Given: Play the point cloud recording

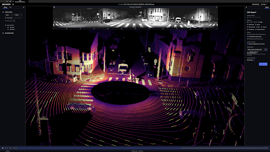Looking at the screenshot, I should point(3,148).
